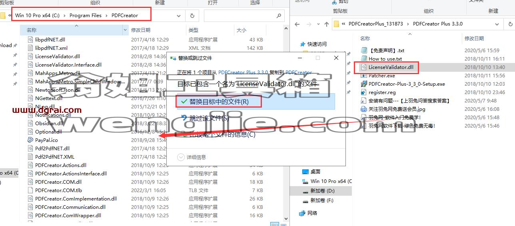Select LicenseValidator.Interface.dll file icon

point(31,65)
